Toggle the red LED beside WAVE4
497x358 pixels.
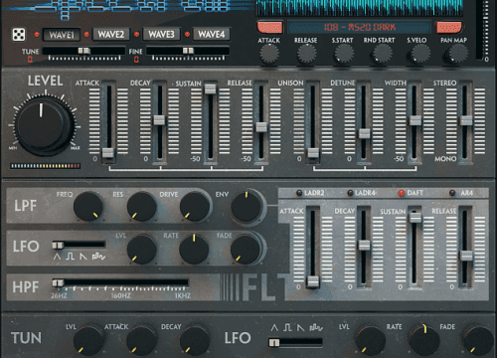(x=187, y=34)
